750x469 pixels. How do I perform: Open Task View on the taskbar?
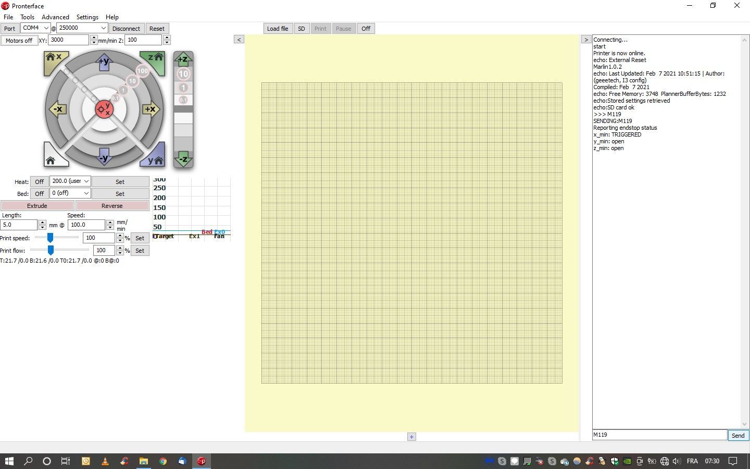coord(66,461)
